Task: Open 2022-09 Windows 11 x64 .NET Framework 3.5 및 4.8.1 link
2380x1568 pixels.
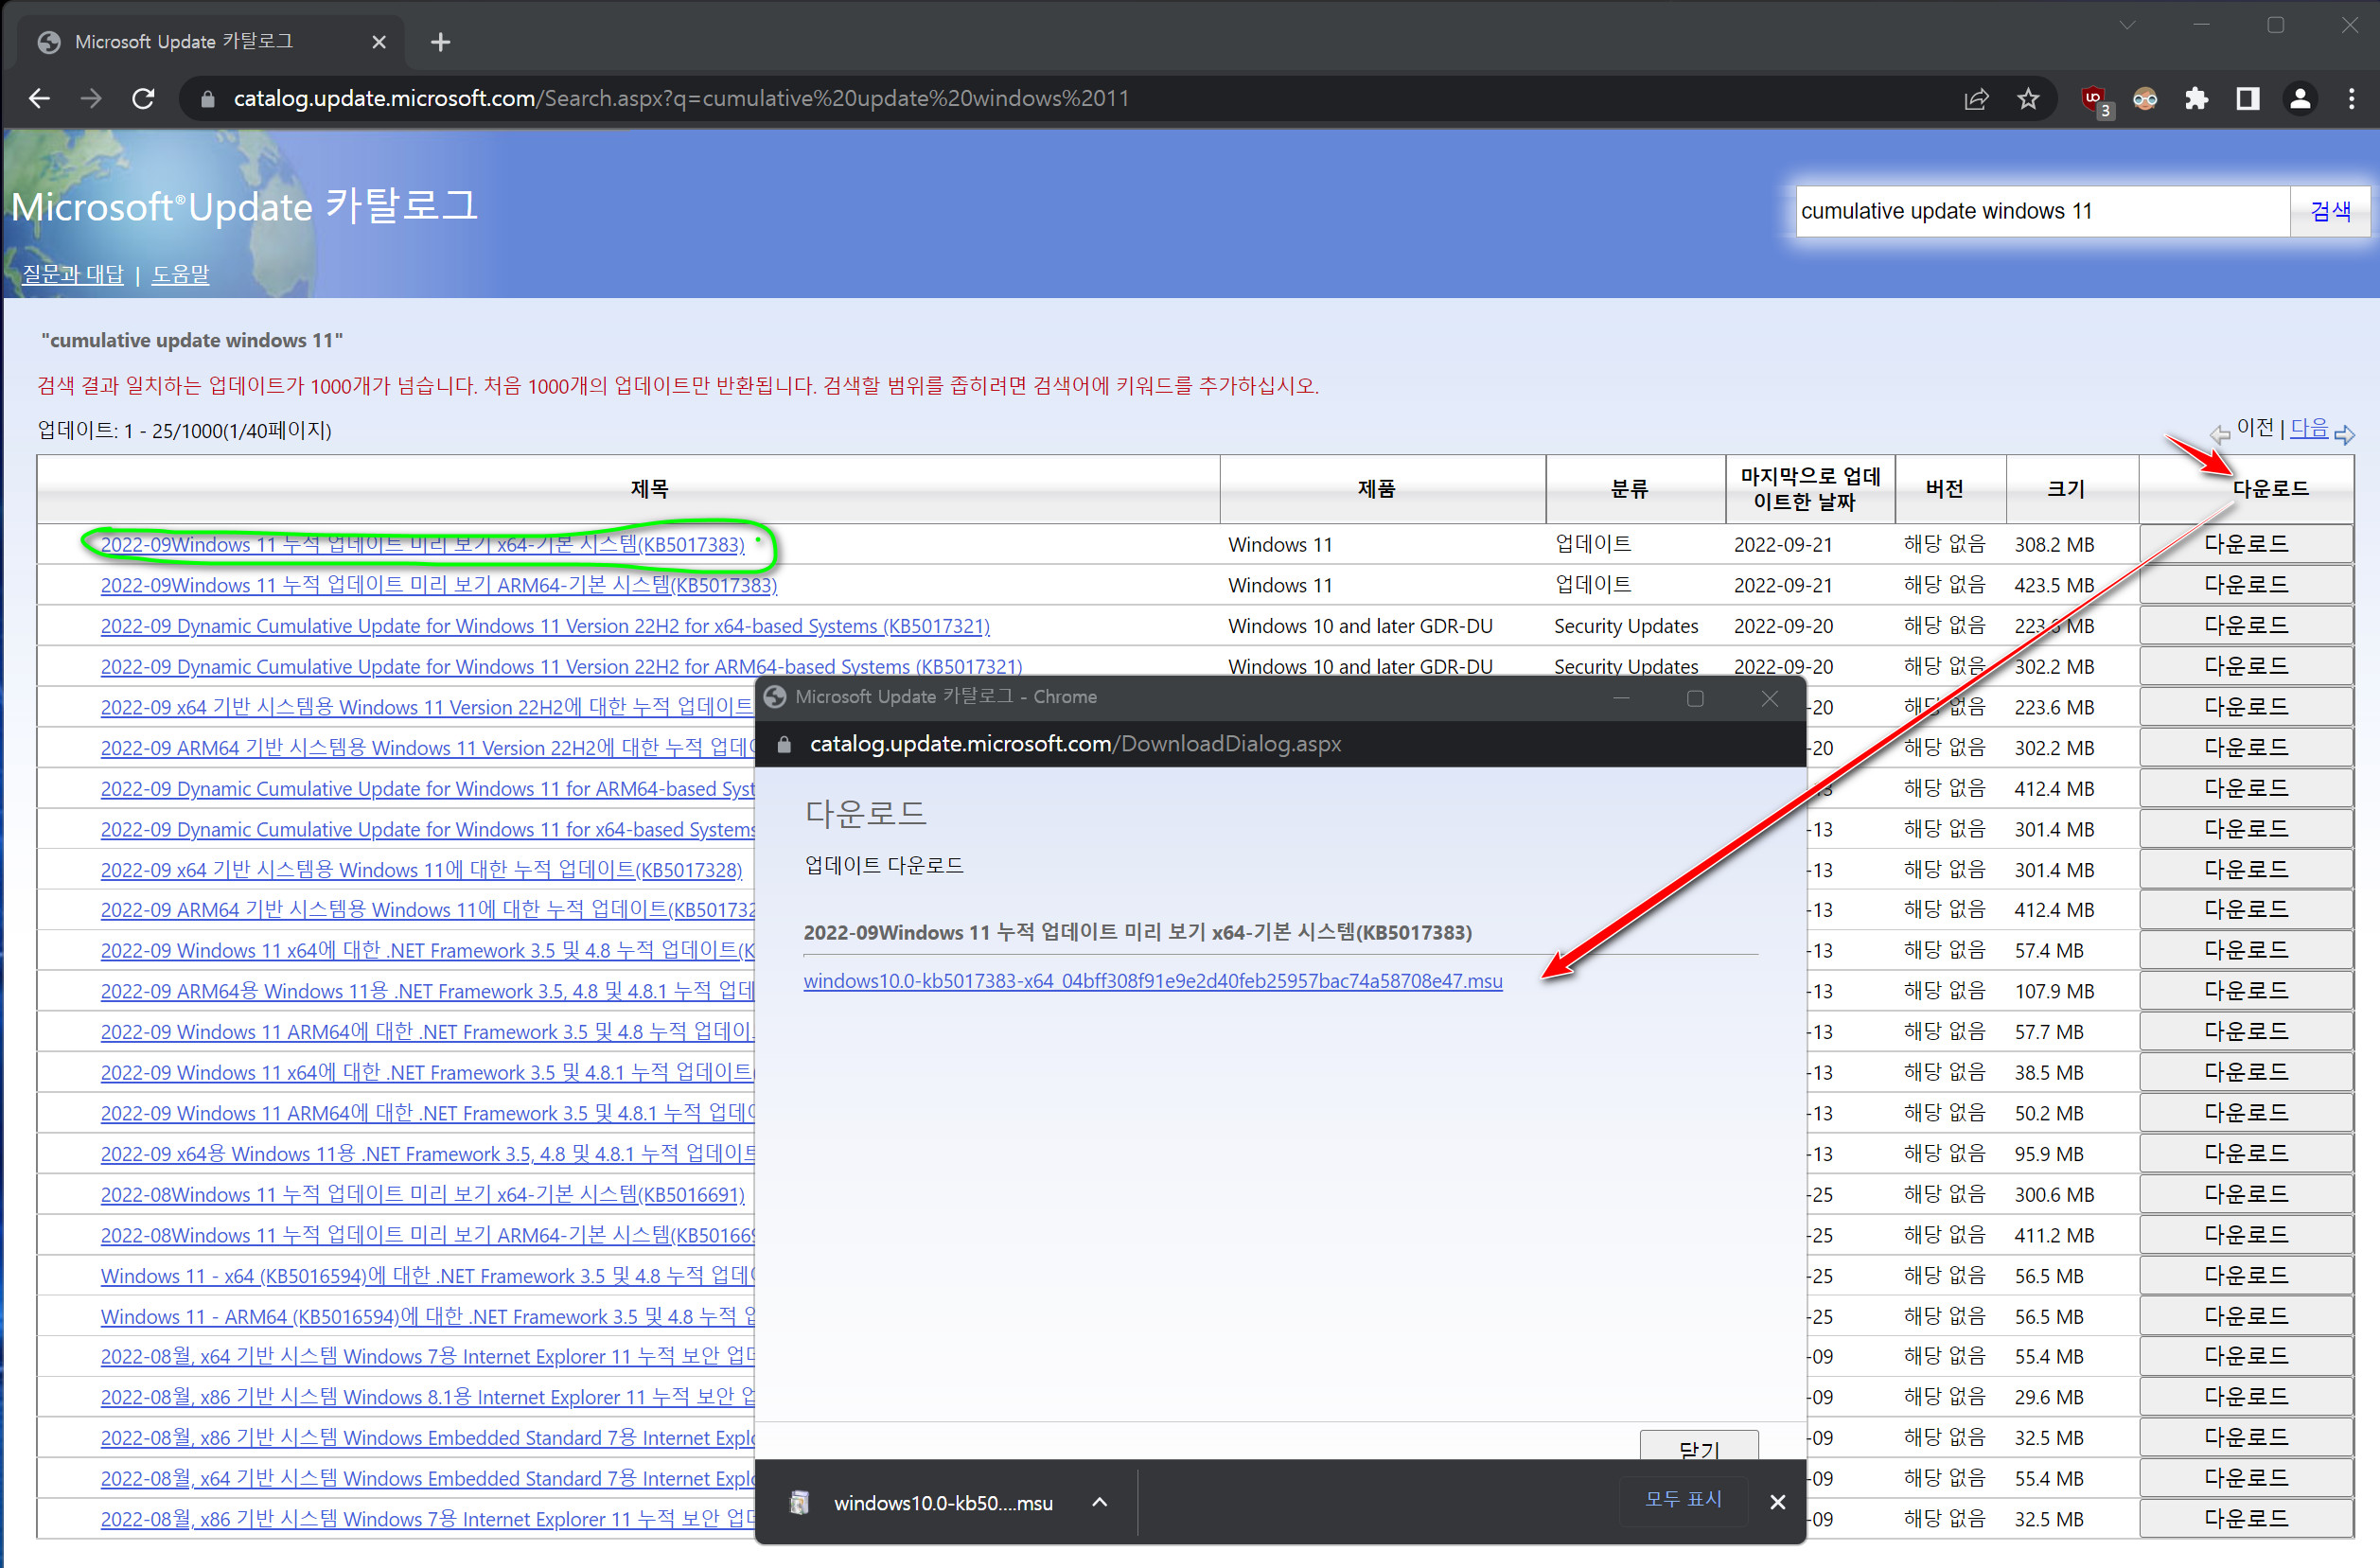Action: pos(427,1073)
